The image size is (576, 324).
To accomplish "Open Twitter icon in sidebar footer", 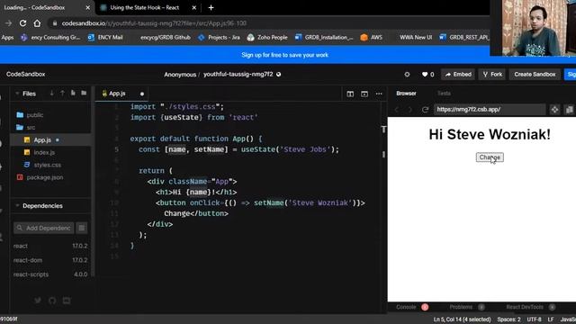I will [38, 301].
